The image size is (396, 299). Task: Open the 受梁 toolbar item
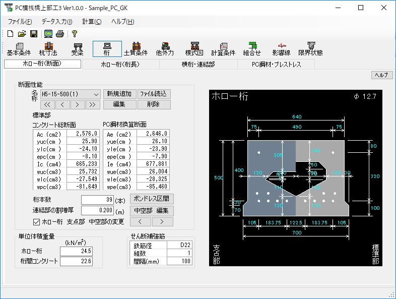[78, 49]
